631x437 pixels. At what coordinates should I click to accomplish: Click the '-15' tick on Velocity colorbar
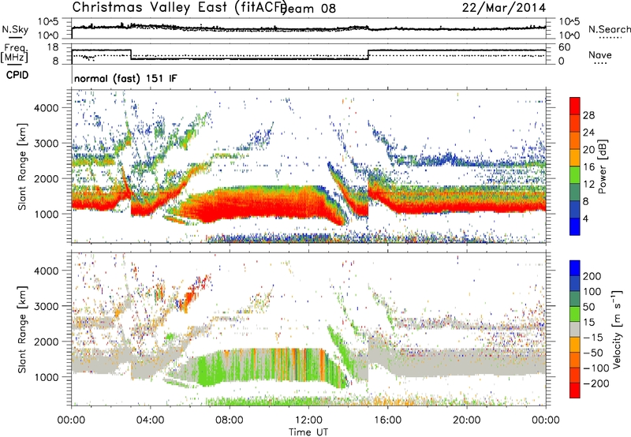point(592,337)
